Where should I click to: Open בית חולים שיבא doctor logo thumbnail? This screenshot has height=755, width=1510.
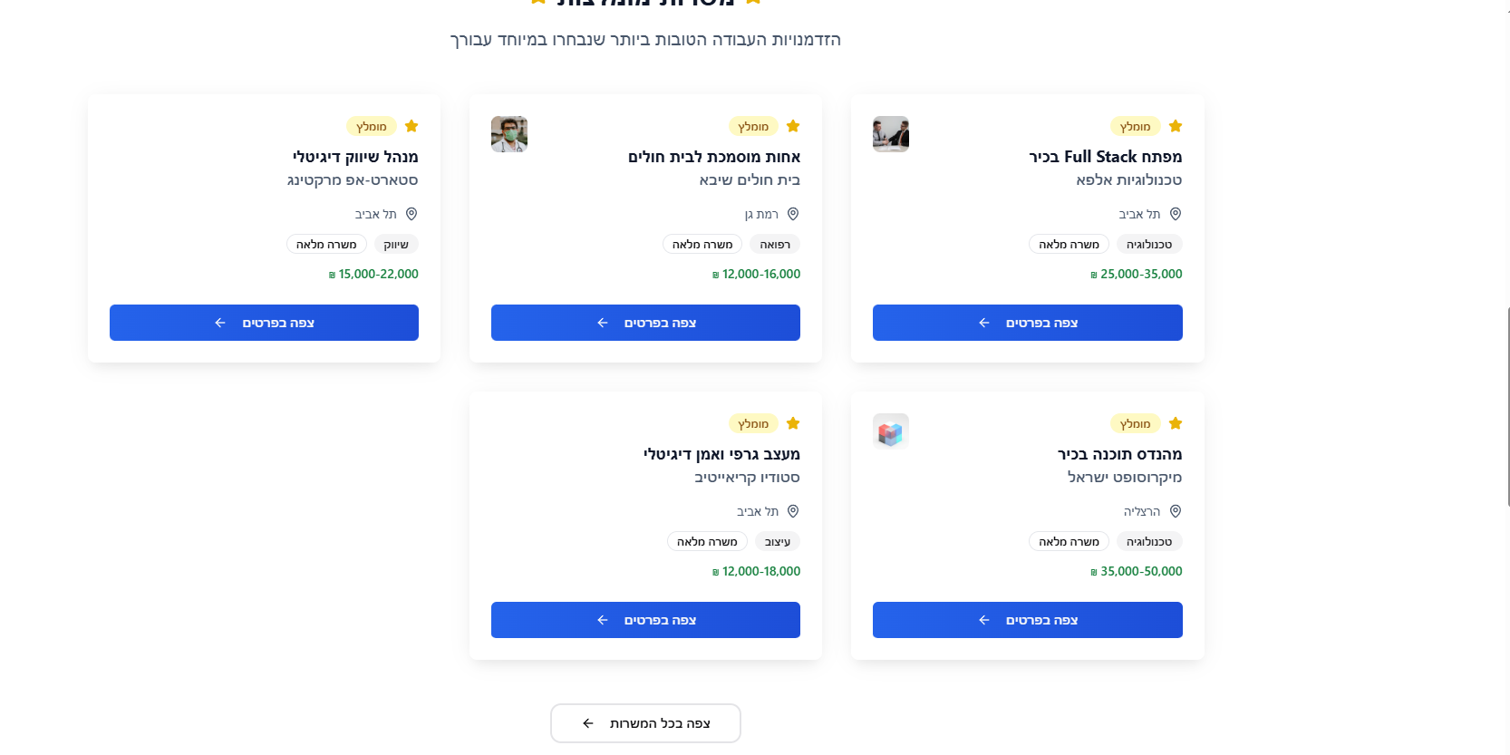[x=509, y=134]
